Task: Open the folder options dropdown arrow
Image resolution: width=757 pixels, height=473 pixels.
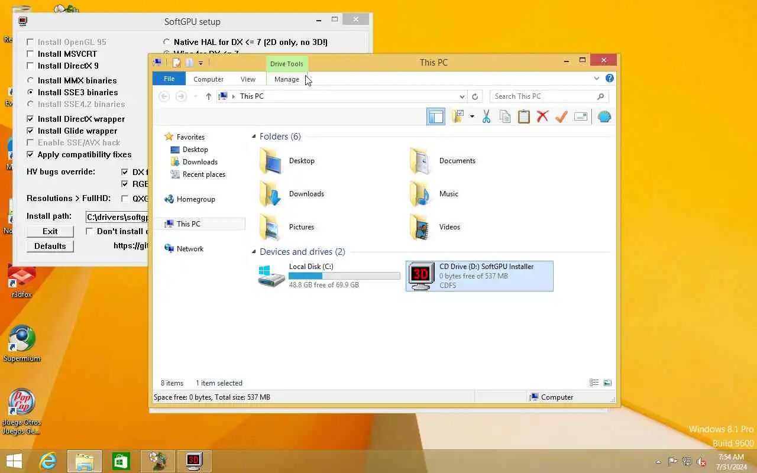Action: pos(471,116)
